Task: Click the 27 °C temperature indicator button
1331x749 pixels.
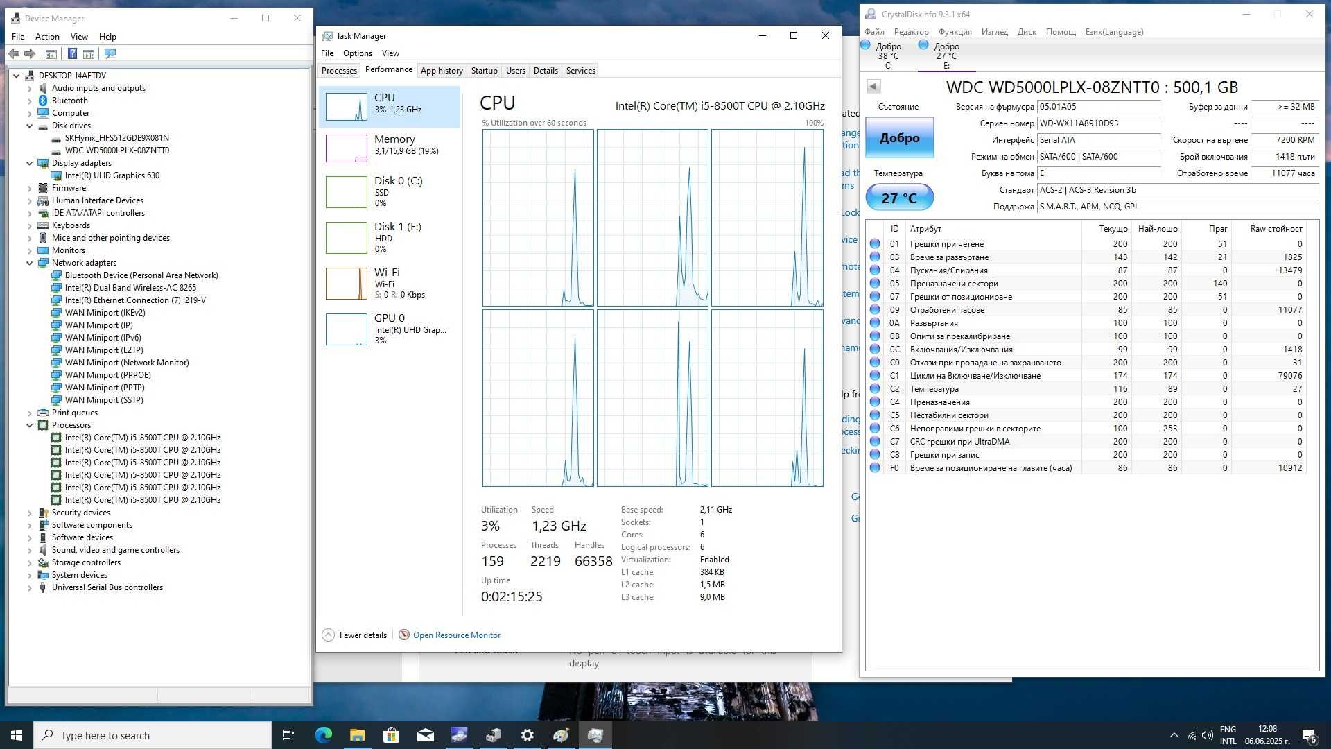Action: [x=899, y=198]
